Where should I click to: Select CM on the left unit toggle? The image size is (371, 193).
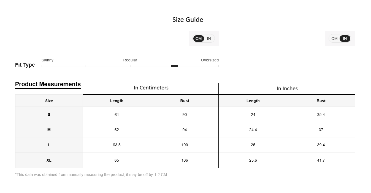point(199,39)
